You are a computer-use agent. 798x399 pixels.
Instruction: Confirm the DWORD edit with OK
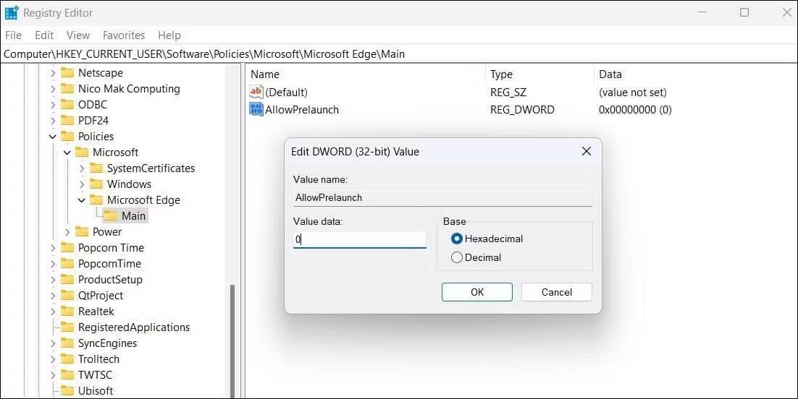click(x=477, y=292)
